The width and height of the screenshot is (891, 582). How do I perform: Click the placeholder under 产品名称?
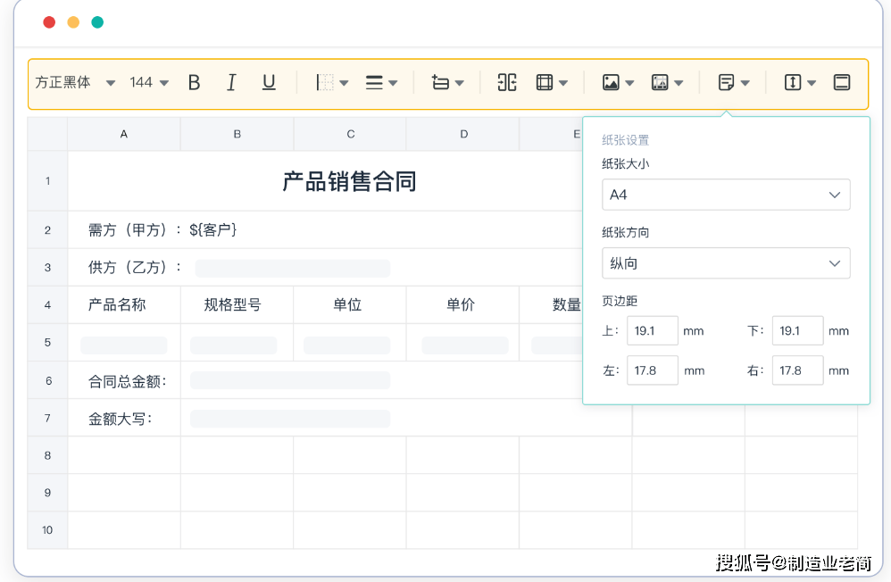click(x=124, y=345)
